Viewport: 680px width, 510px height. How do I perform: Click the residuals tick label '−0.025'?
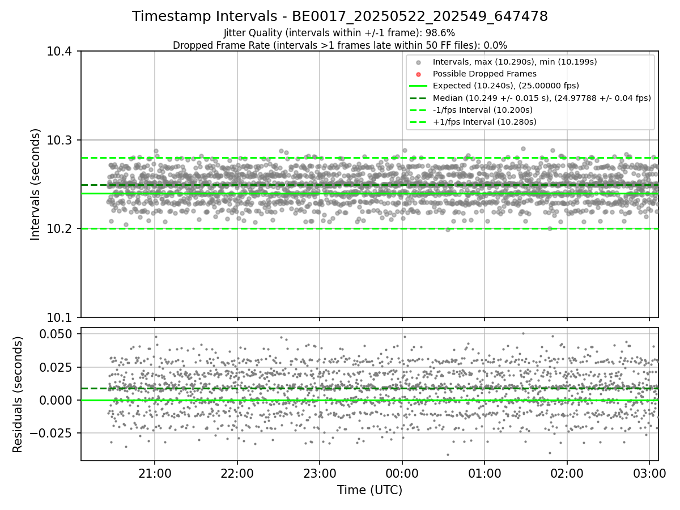[x=52, y=433]
